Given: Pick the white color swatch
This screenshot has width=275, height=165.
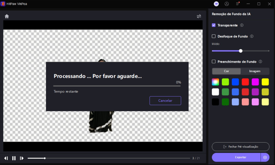Looking at the screenshot, I should [215, 92].
